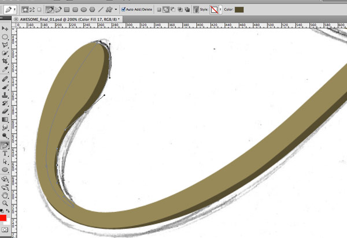Choose Rectangle shape in options bar
The width and height of the screenshot is (347, 238).
click(67, 9)
